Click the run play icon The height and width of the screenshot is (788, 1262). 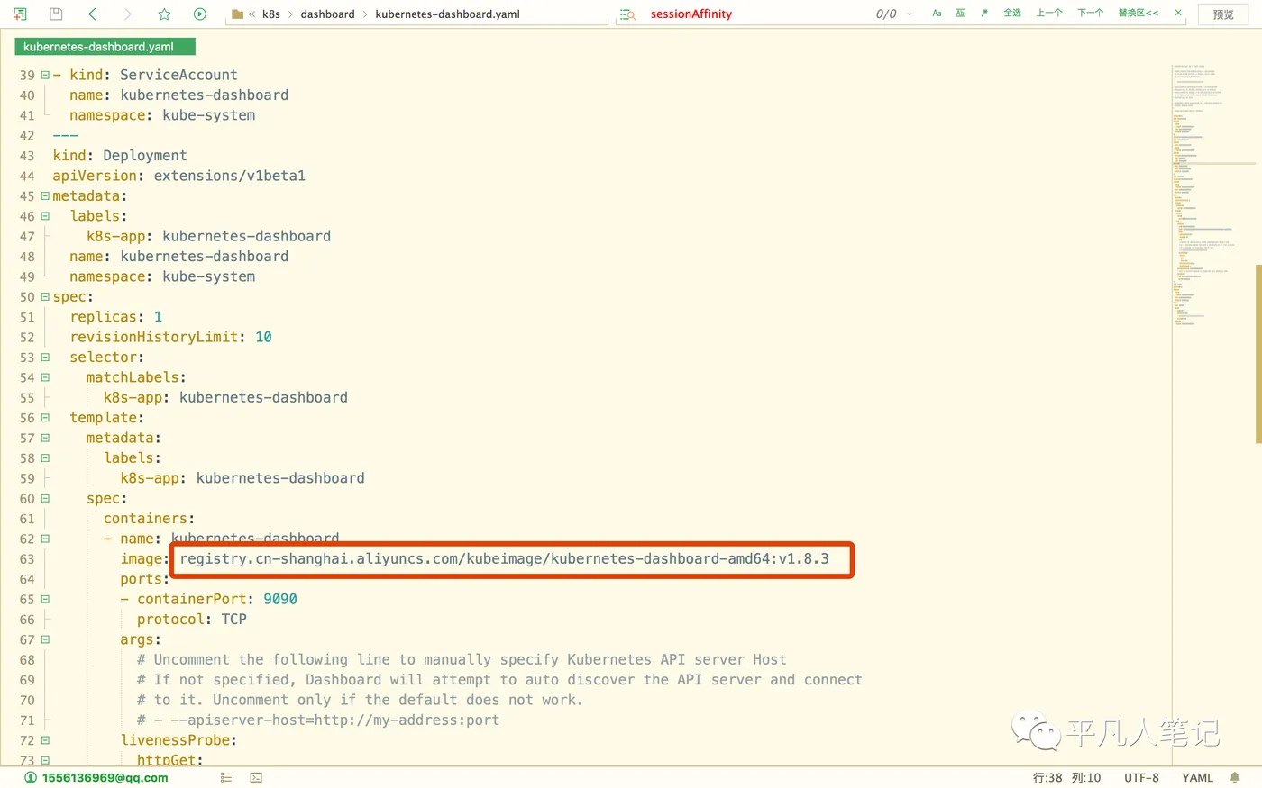[200, 14]
